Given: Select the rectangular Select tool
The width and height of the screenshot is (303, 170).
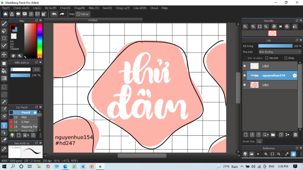Looking at the screenshot, I should tap(4, 87).
